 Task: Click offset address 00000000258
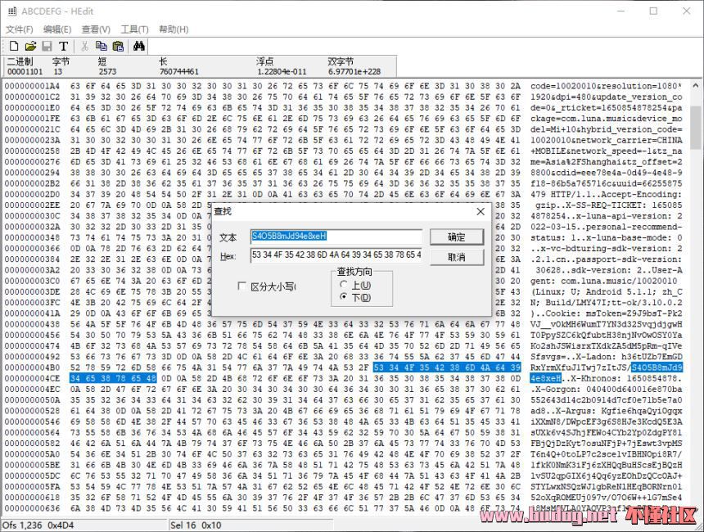pyautogui.click(x=32, y=151)
